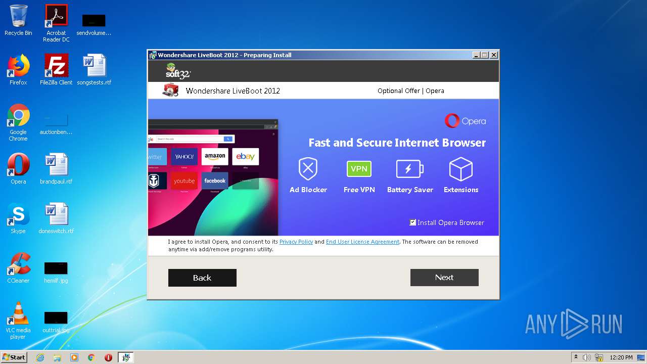This screenshot has width=647, height=364.
Task: Click the Ad Blocker shield icon
Action: point(308,169)
